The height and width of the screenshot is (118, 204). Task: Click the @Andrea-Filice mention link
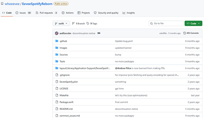(x=123, y=68)
